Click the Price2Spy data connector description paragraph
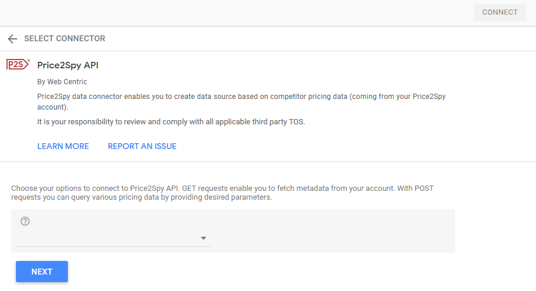This screenshot has height=291, width=536. (241, 102)
